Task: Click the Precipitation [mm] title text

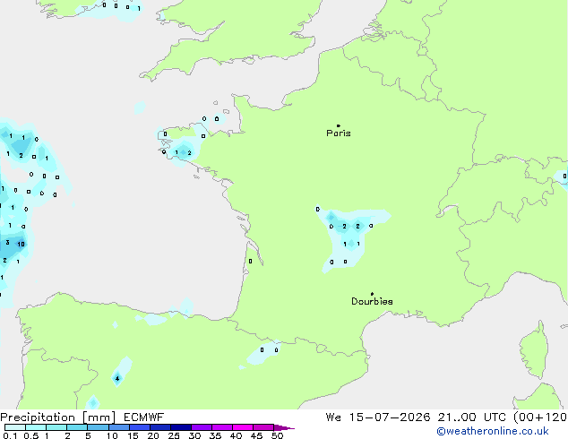Action: [58, 417]
